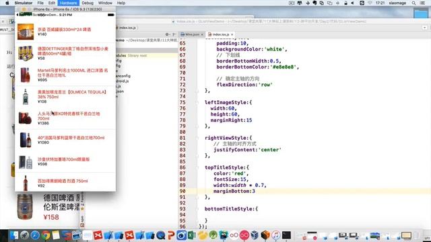
Task: Open project panel settings gear
Action: (x=167, y=34)
